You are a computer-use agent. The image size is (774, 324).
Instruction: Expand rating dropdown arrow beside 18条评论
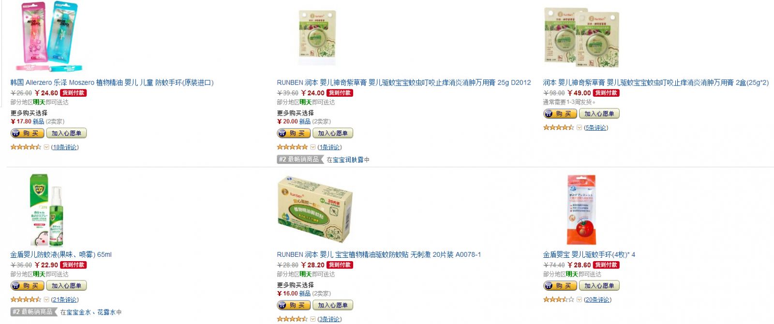pyautogui.click(x=46, y=147)
